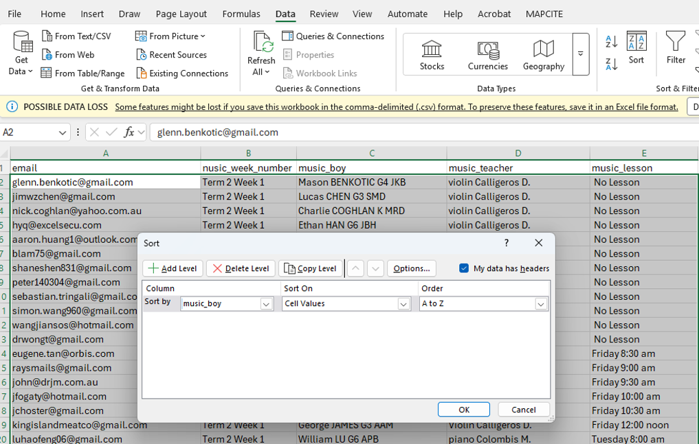
Task: Select column A header
Action: 106,154
